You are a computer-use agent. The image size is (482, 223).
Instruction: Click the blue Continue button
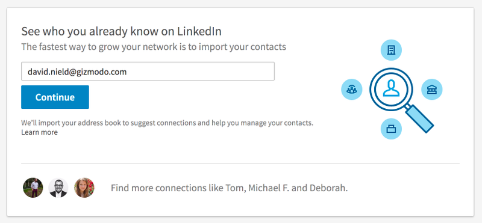click(55, 97)
